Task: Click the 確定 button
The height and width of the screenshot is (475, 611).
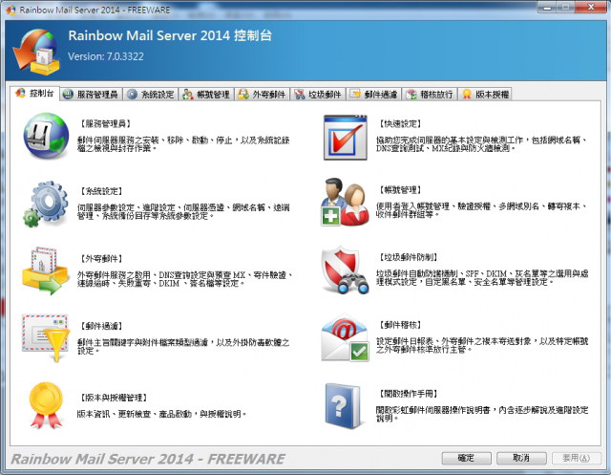Action: (466, 458)
